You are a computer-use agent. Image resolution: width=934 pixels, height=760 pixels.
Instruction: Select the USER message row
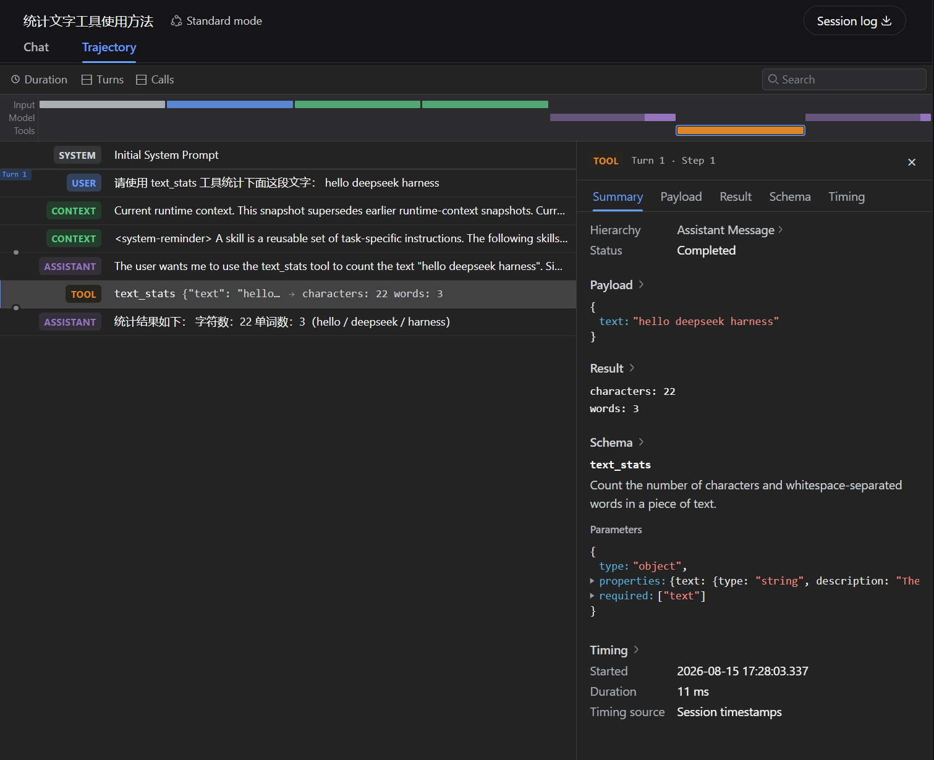(x=288, y=183)
